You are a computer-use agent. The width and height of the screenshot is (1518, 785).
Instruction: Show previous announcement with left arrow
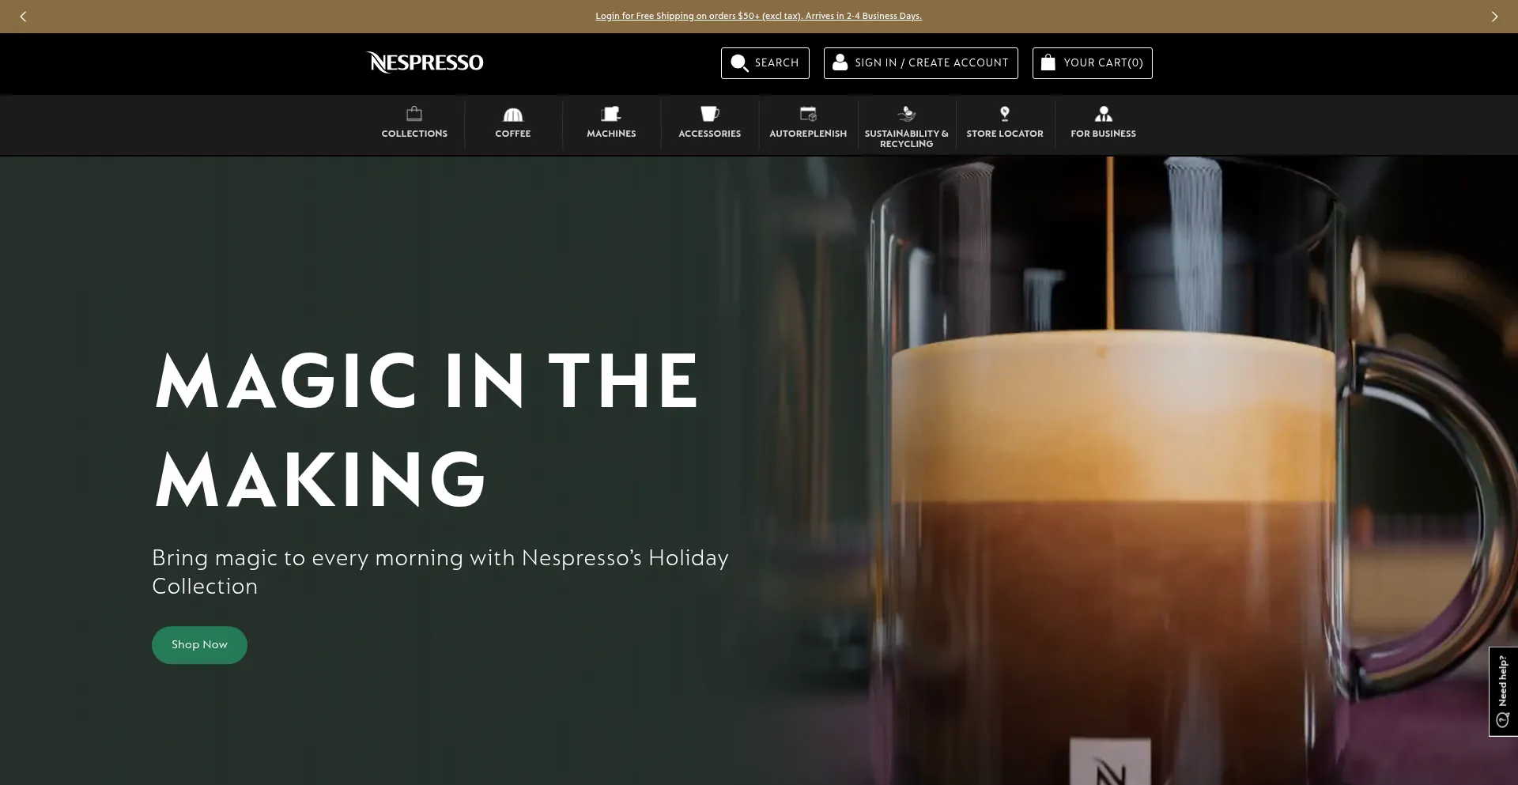23,17
